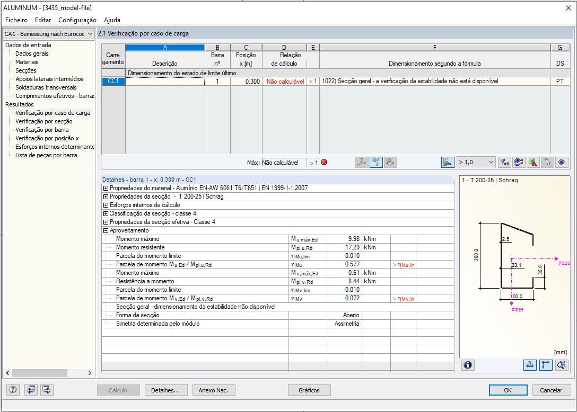
Task: Toggle section dimensions display icon
Action: [530, 365]
